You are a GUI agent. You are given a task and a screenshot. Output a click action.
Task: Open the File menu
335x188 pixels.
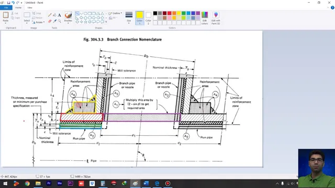pyautogui.click(x=6, y=8)
